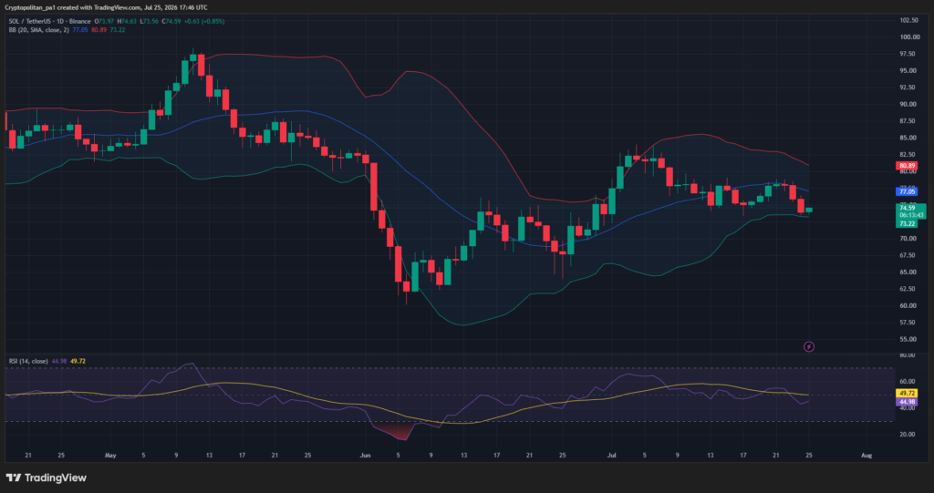934x493 pixels.
Task: Click the 90.00 price axis label
Action: [908, 104]
